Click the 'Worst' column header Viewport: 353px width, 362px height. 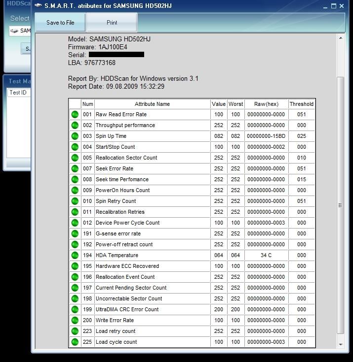235,104
